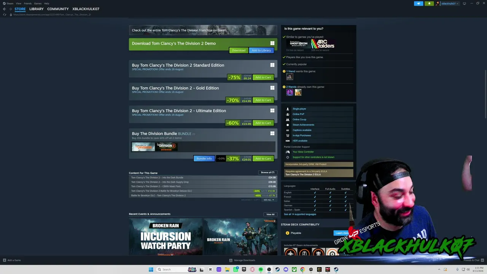Open Ghost Recon Breakpoint thumbnail

[x=298, y=44]
